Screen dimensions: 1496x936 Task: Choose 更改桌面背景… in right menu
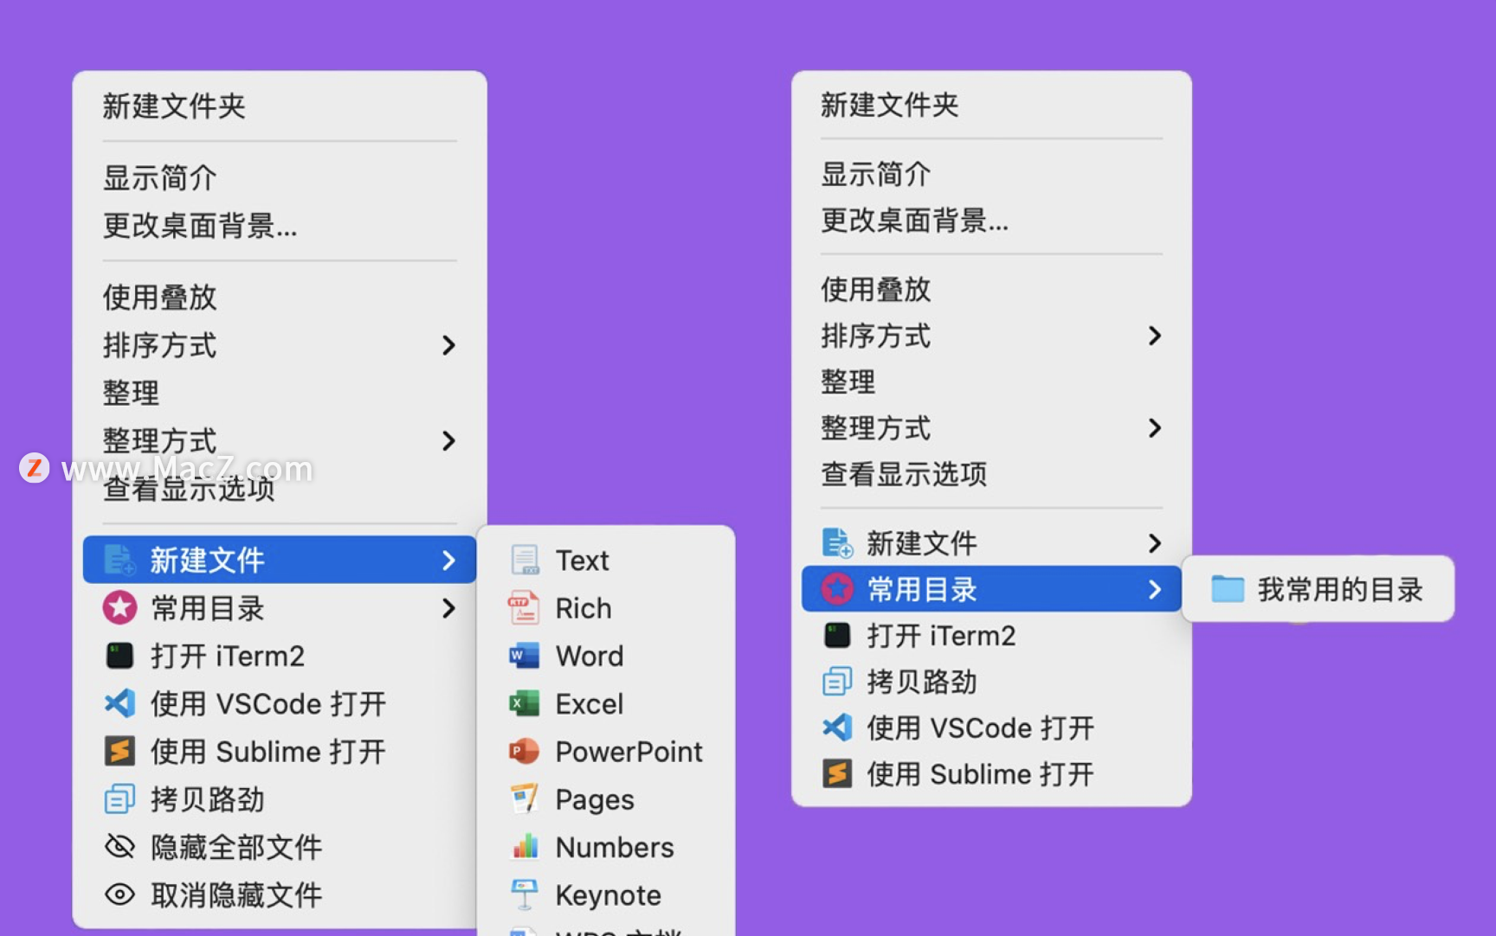tap(915, 221)
